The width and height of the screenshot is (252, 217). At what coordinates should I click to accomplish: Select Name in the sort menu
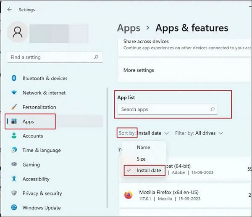click(143, 148)
